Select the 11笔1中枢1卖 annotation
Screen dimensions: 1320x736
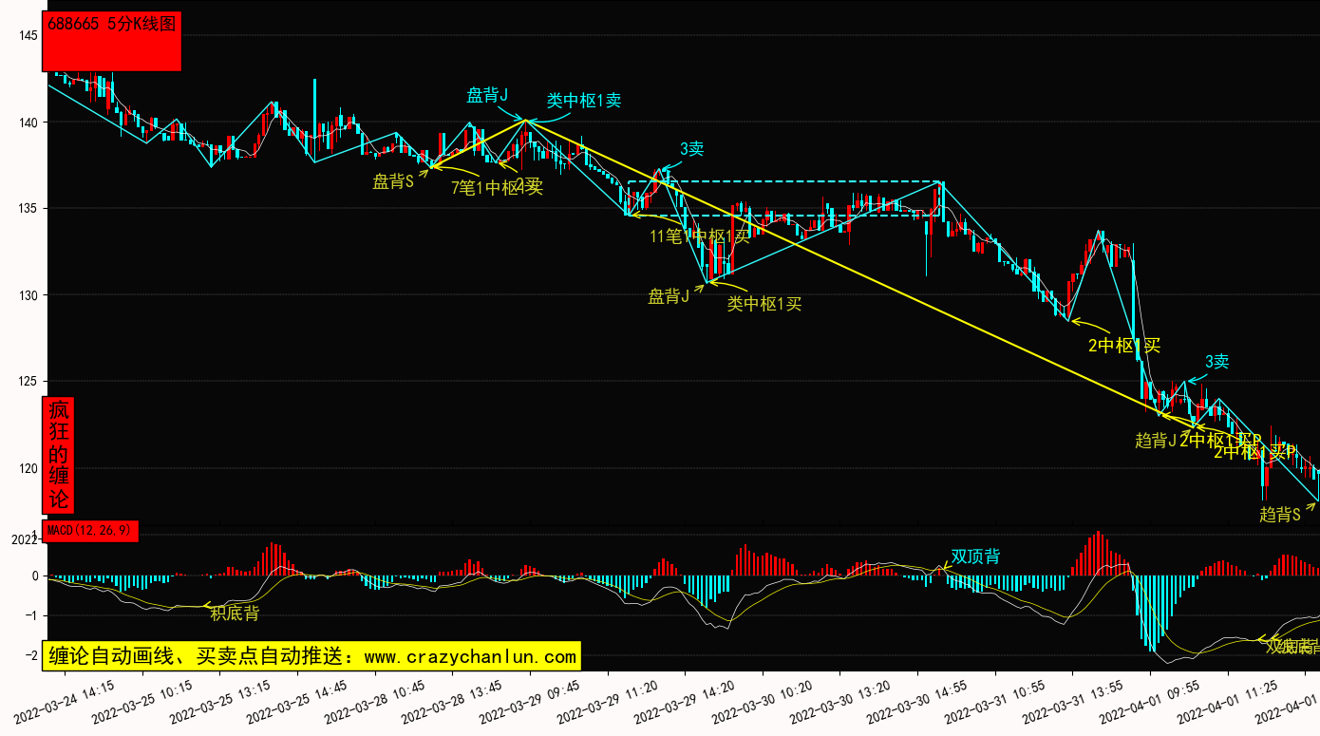coord(700,236)
